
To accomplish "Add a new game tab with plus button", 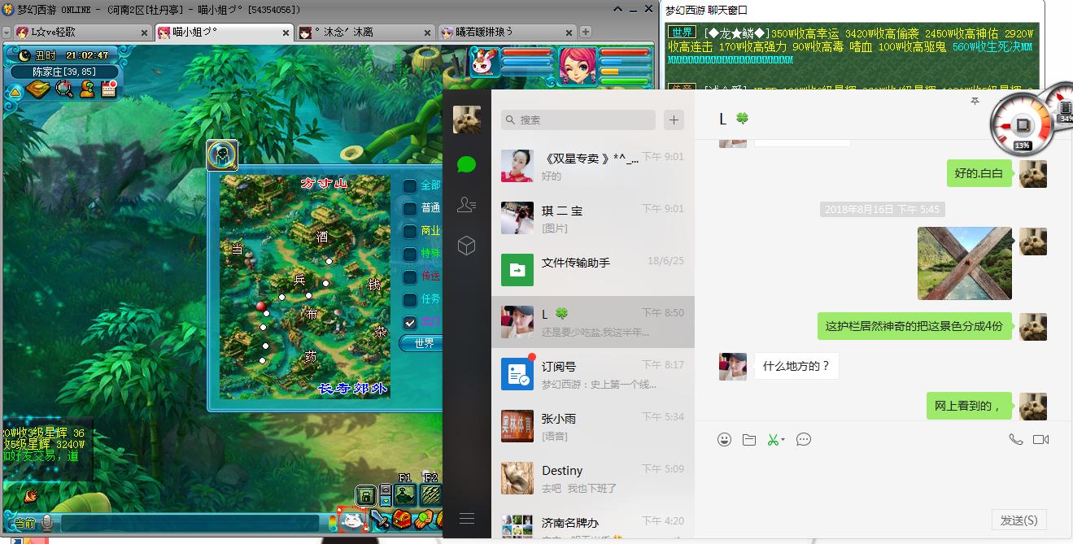I will [x=585, y=32].
